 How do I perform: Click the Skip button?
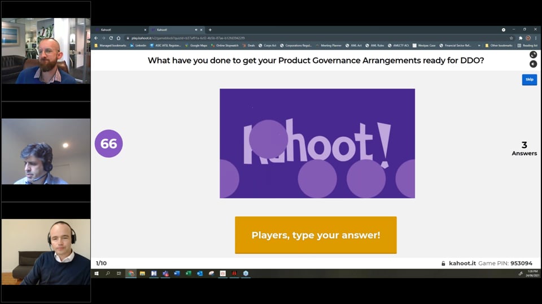click(529, 79)
